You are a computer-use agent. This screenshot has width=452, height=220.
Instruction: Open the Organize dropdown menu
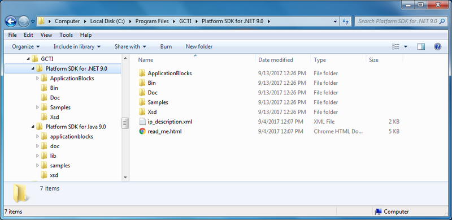[25, 46]
